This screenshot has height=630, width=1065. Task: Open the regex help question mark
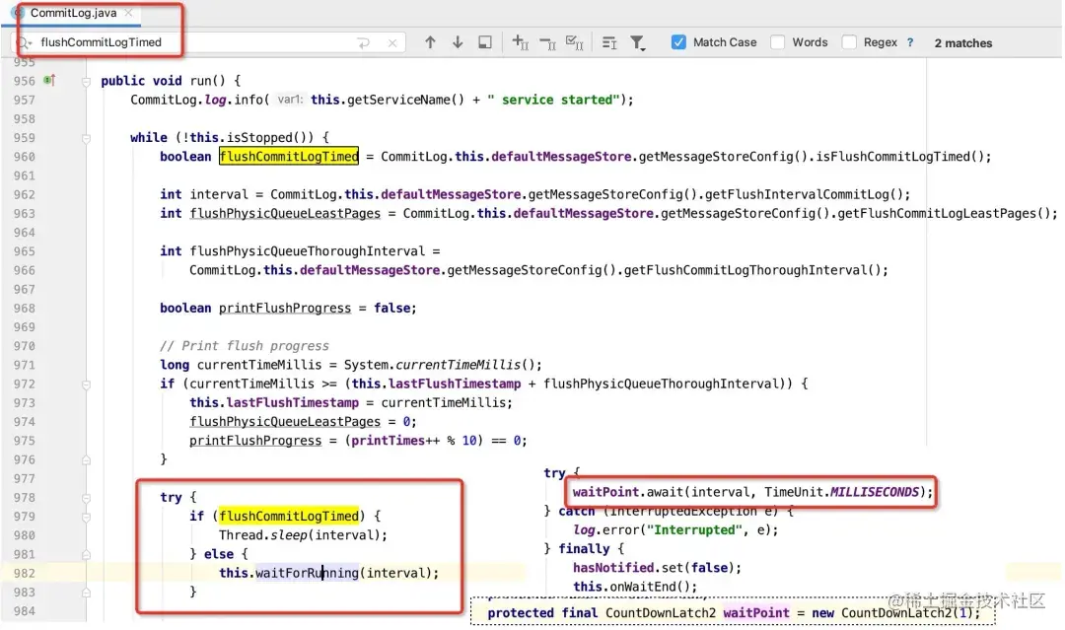pos(910,42)
